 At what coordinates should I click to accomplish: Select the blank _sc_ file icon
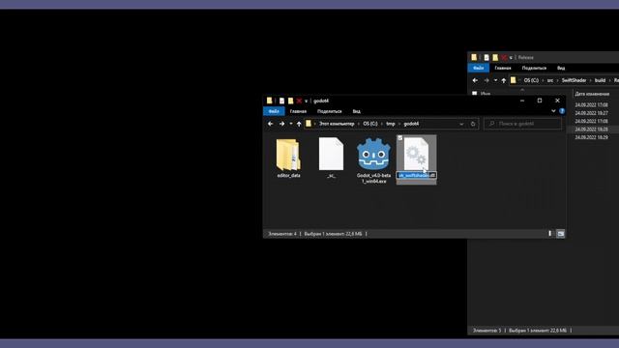point(331,154)
